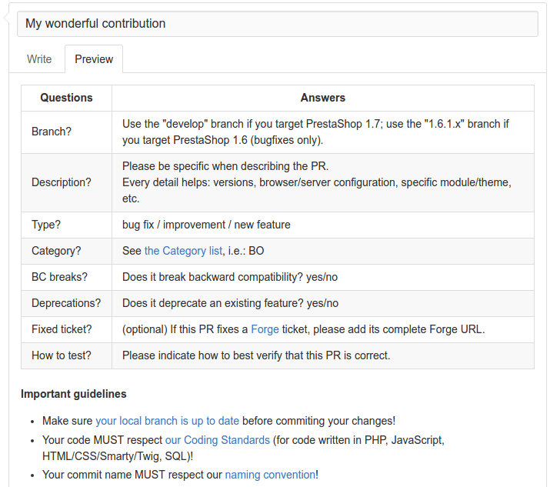Viewport: 550px width, 487px height.
Task: Click the "Branch?" table cell
Action: [52, 132]
